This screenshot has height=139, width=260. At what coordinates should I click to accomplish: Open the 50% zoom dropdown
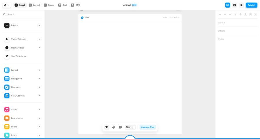[130, 127]
